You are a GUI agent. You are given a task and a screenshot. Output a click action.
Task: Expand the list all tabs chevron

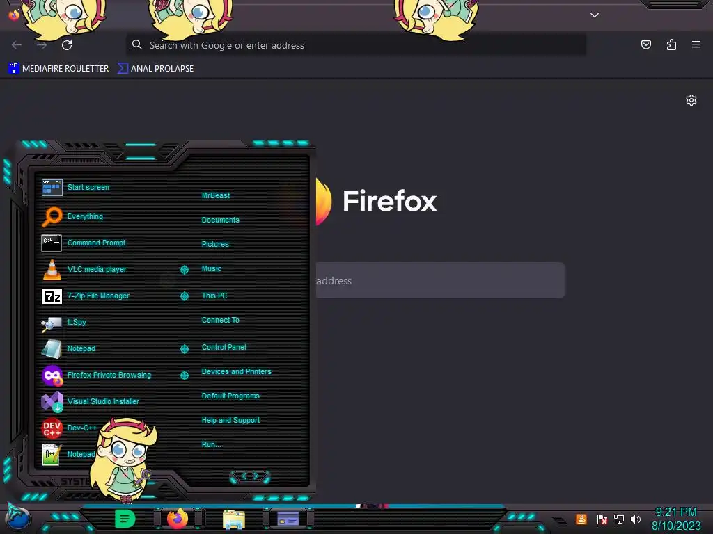pos(595,15)
